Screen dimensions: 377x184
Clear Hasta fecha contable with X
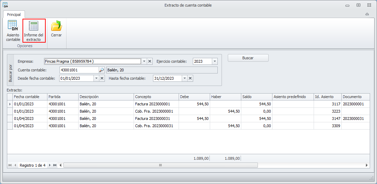coord(190,78)
